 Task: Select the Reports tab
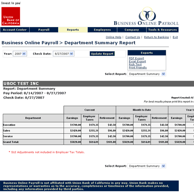(x=73, y=30)
